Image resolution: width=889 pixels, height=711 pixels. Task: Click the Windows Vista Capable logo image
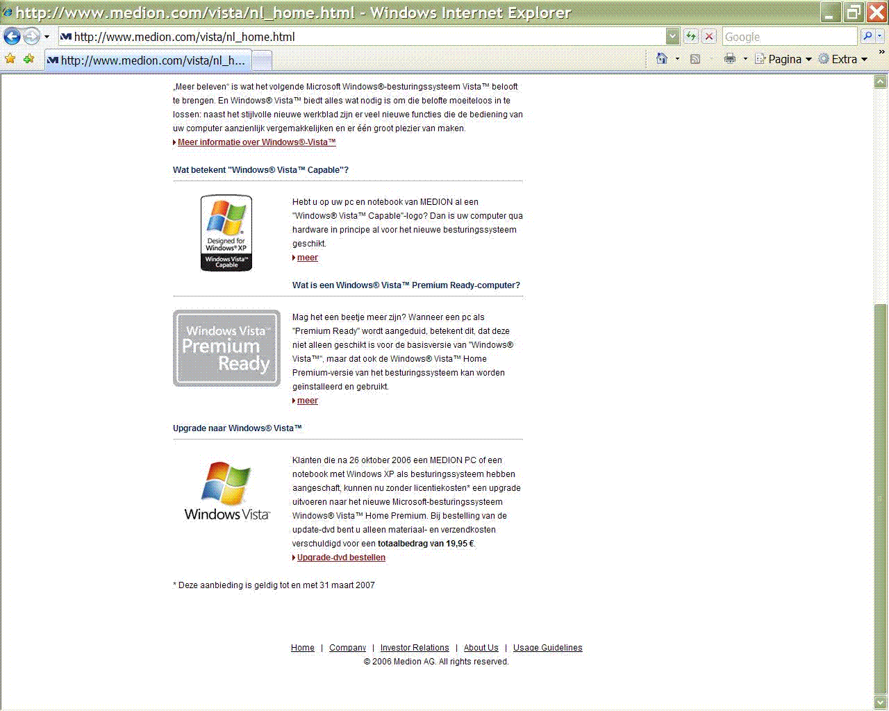tap(226, 233)
